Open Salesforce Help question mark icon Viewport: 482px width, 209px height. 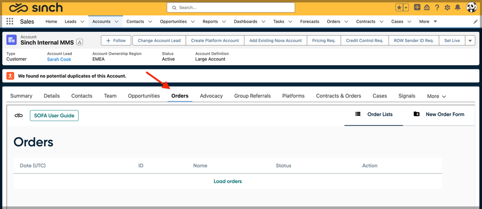(x=437, y=8)
